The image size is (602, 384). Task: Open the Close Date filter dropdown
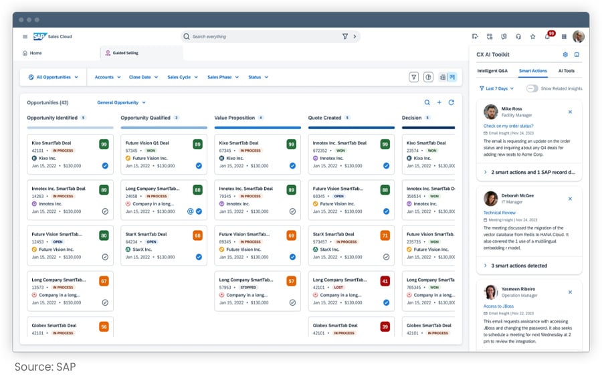tap(144, 77)
